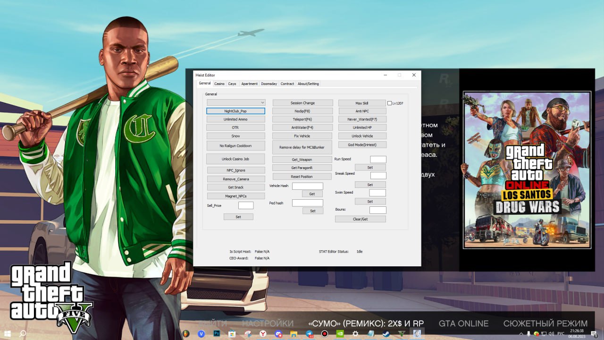Click Remove delay for MC&Bunker
The image size is (604, 340).
click(302, 147)
